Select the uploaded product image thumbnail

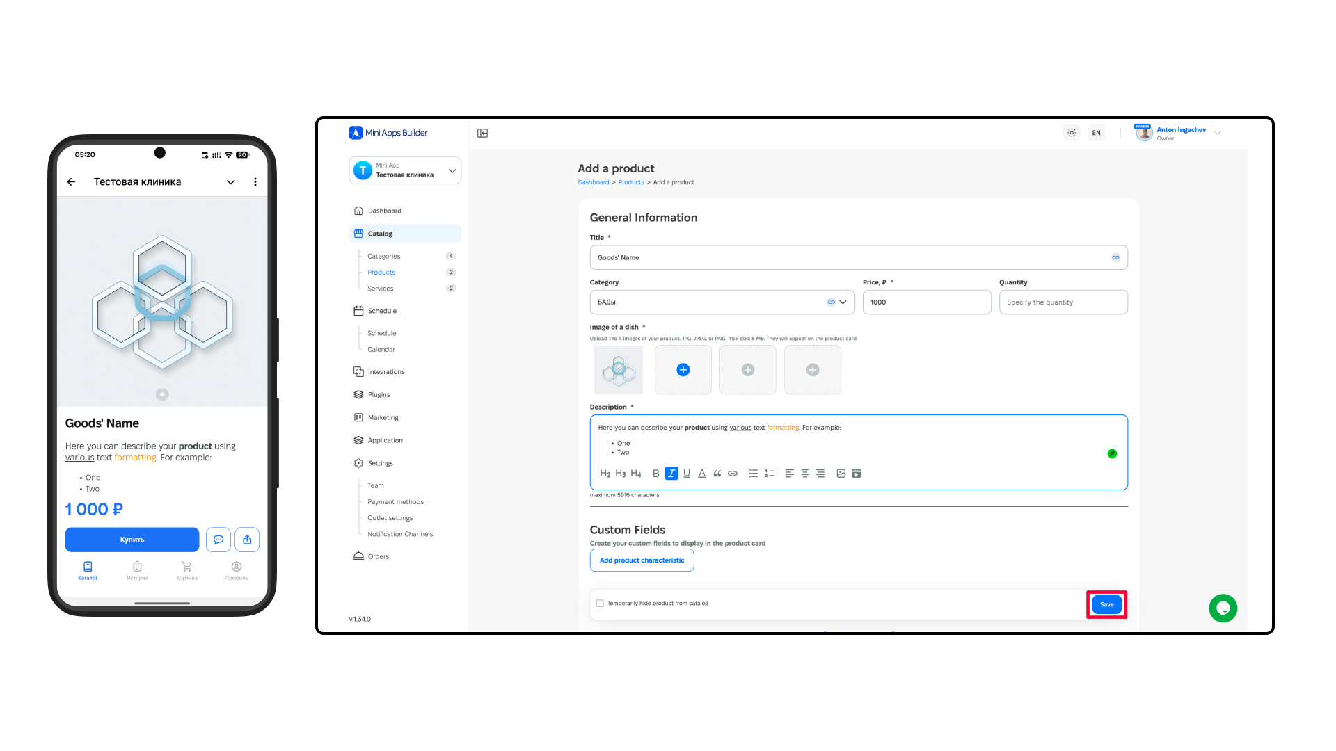pos(619,370)
